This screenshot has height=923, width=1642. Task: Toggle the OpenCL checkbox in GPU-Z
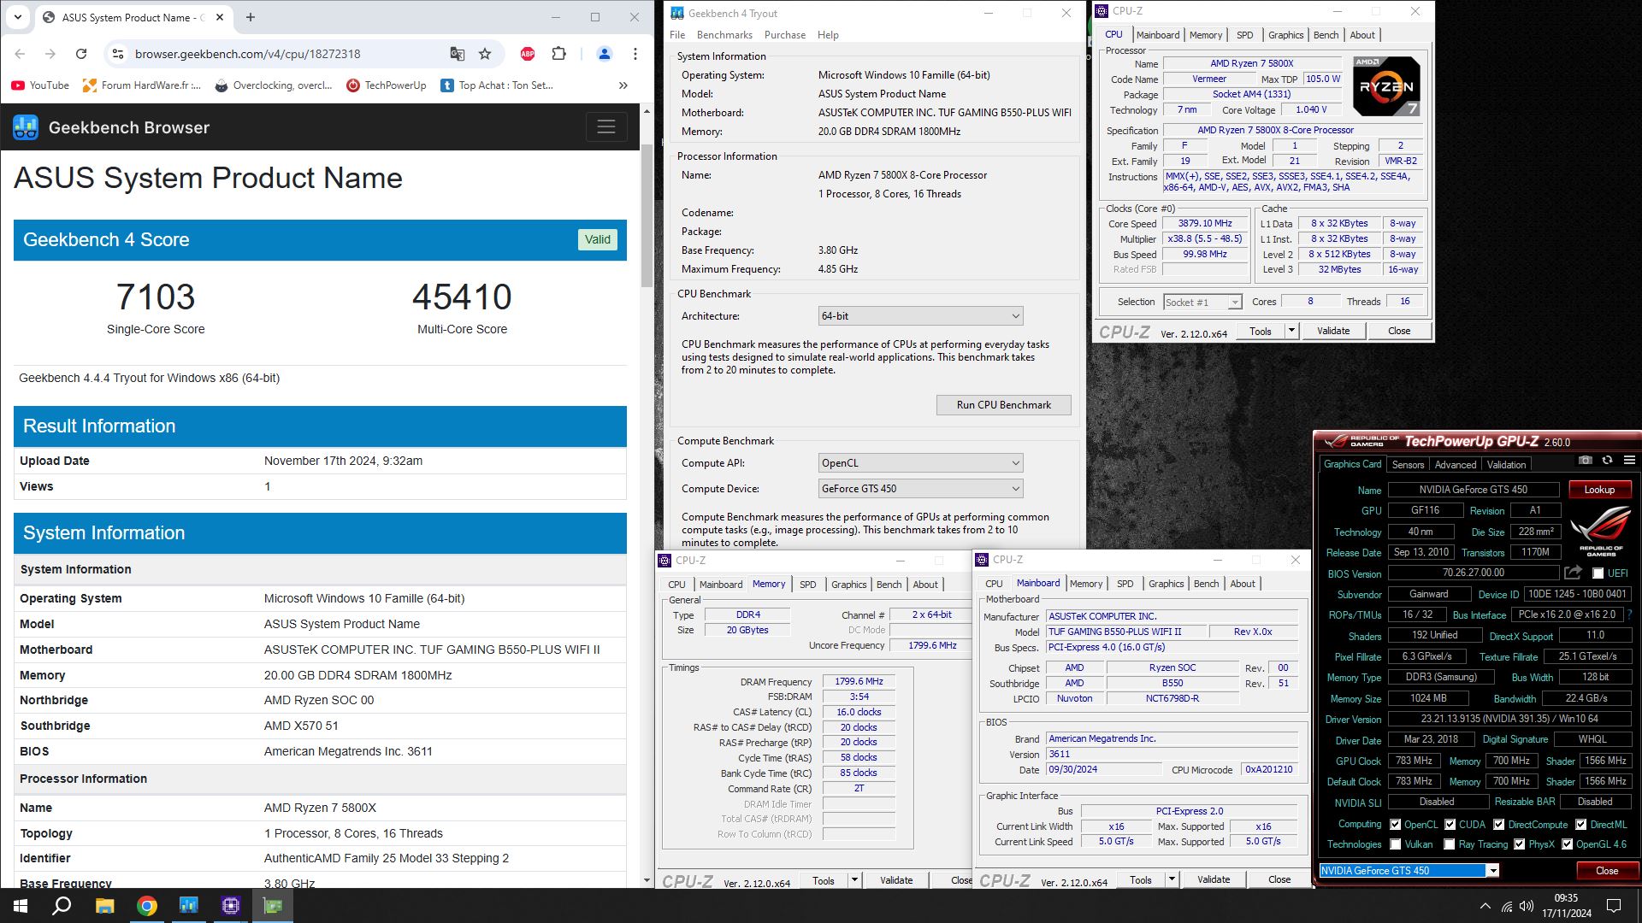click(x=1396, y=825)
